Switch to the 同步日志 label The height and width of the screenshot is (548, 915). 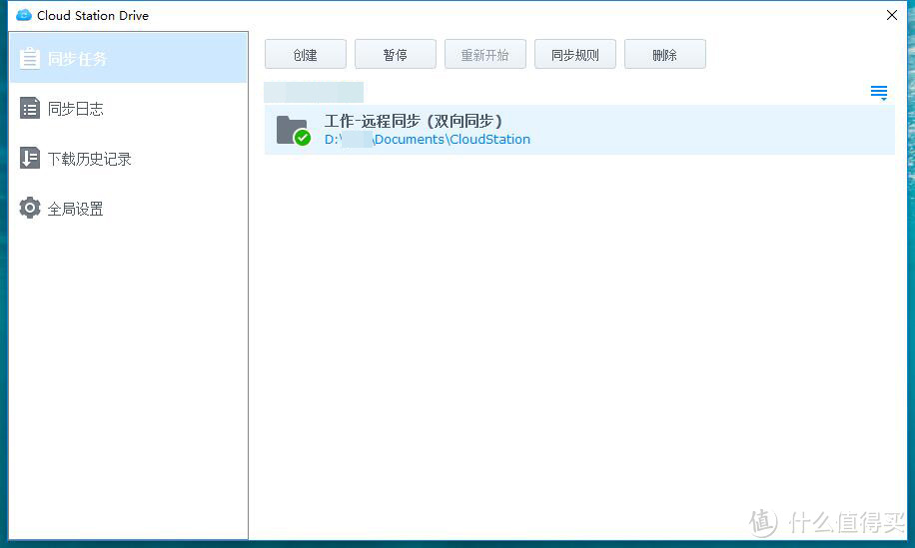pos(75,109)
